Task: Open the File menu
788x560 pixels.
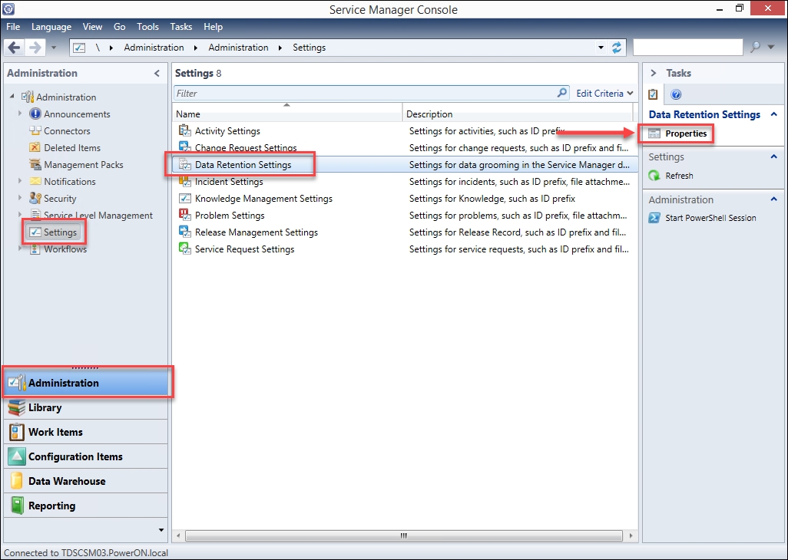Action: (x=13, y=27)
